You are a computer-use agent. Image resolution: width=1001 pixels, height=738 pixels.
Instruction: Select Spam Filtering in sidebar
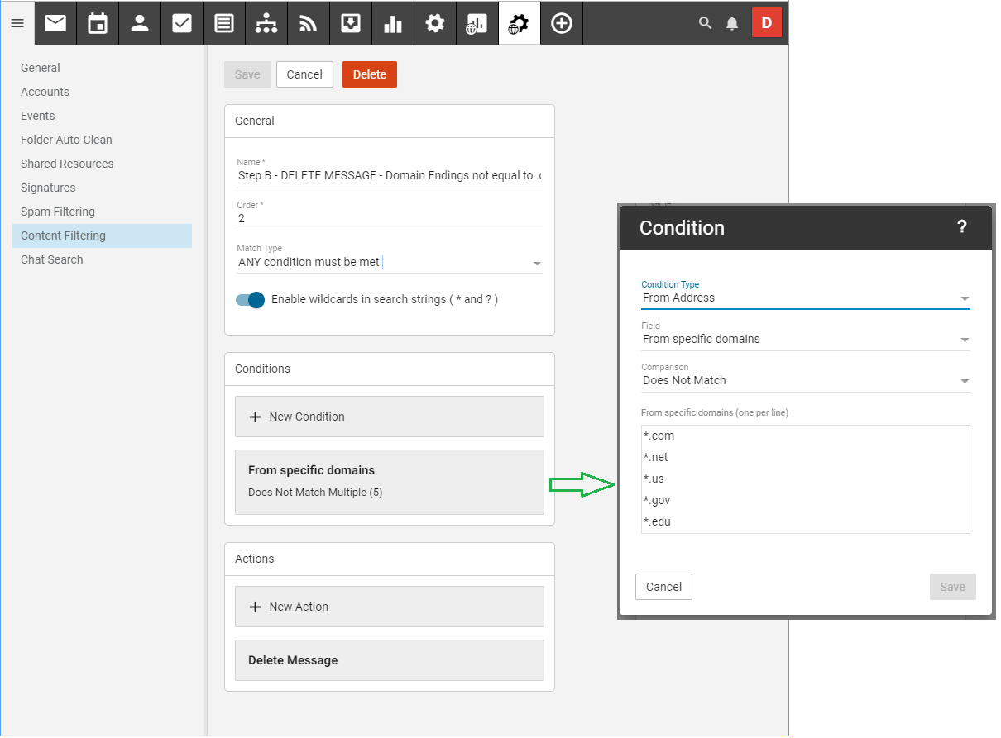pos(58,212)
